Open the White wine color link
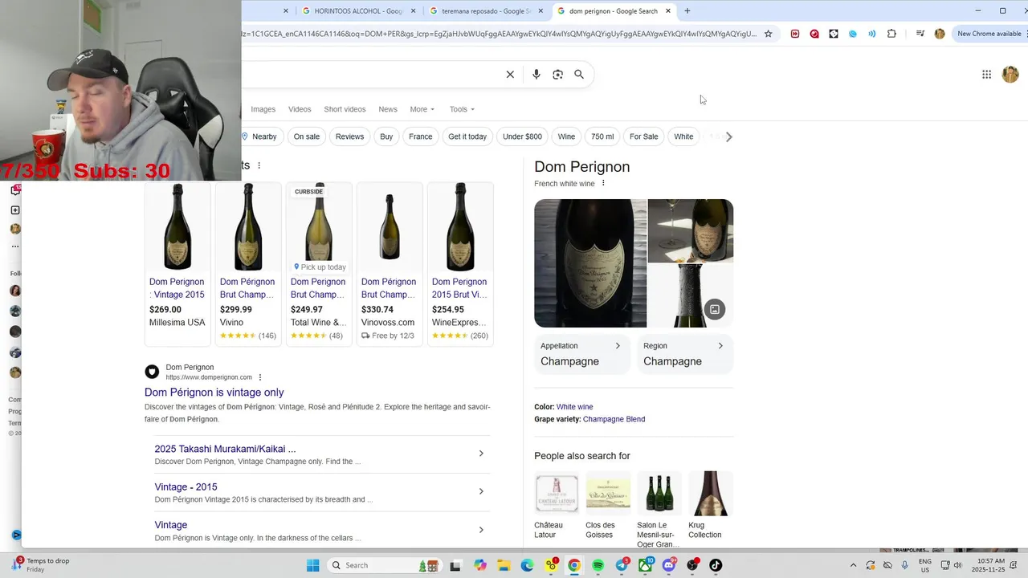 [x=575, y=407]
